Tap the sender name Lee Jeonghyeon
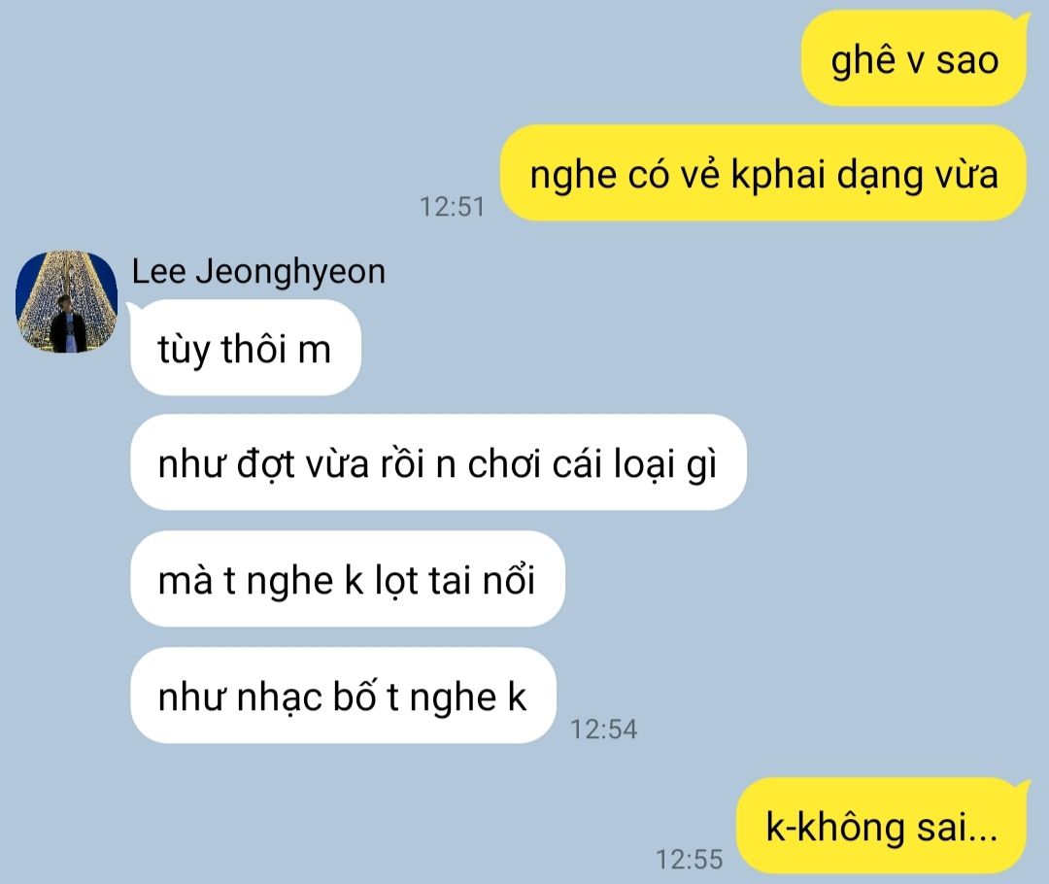The height and width of the screenshot is (884, 1049). (258, 272)
